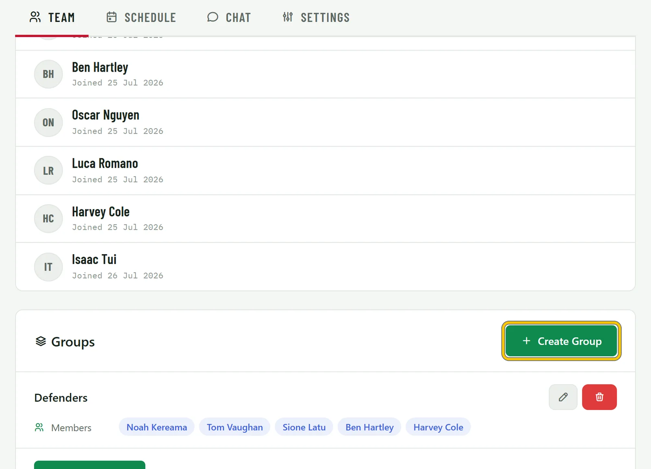
Task: Open the Harvey Cole name in the team list
Action: coord(101,212)
